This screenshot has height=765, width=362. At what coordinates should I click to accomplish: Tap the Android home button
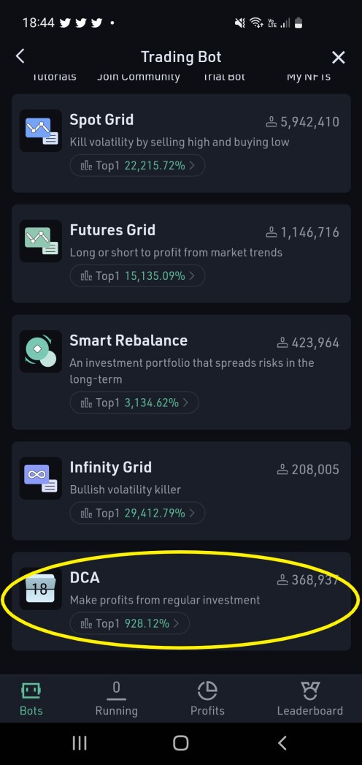coord(181,742)
